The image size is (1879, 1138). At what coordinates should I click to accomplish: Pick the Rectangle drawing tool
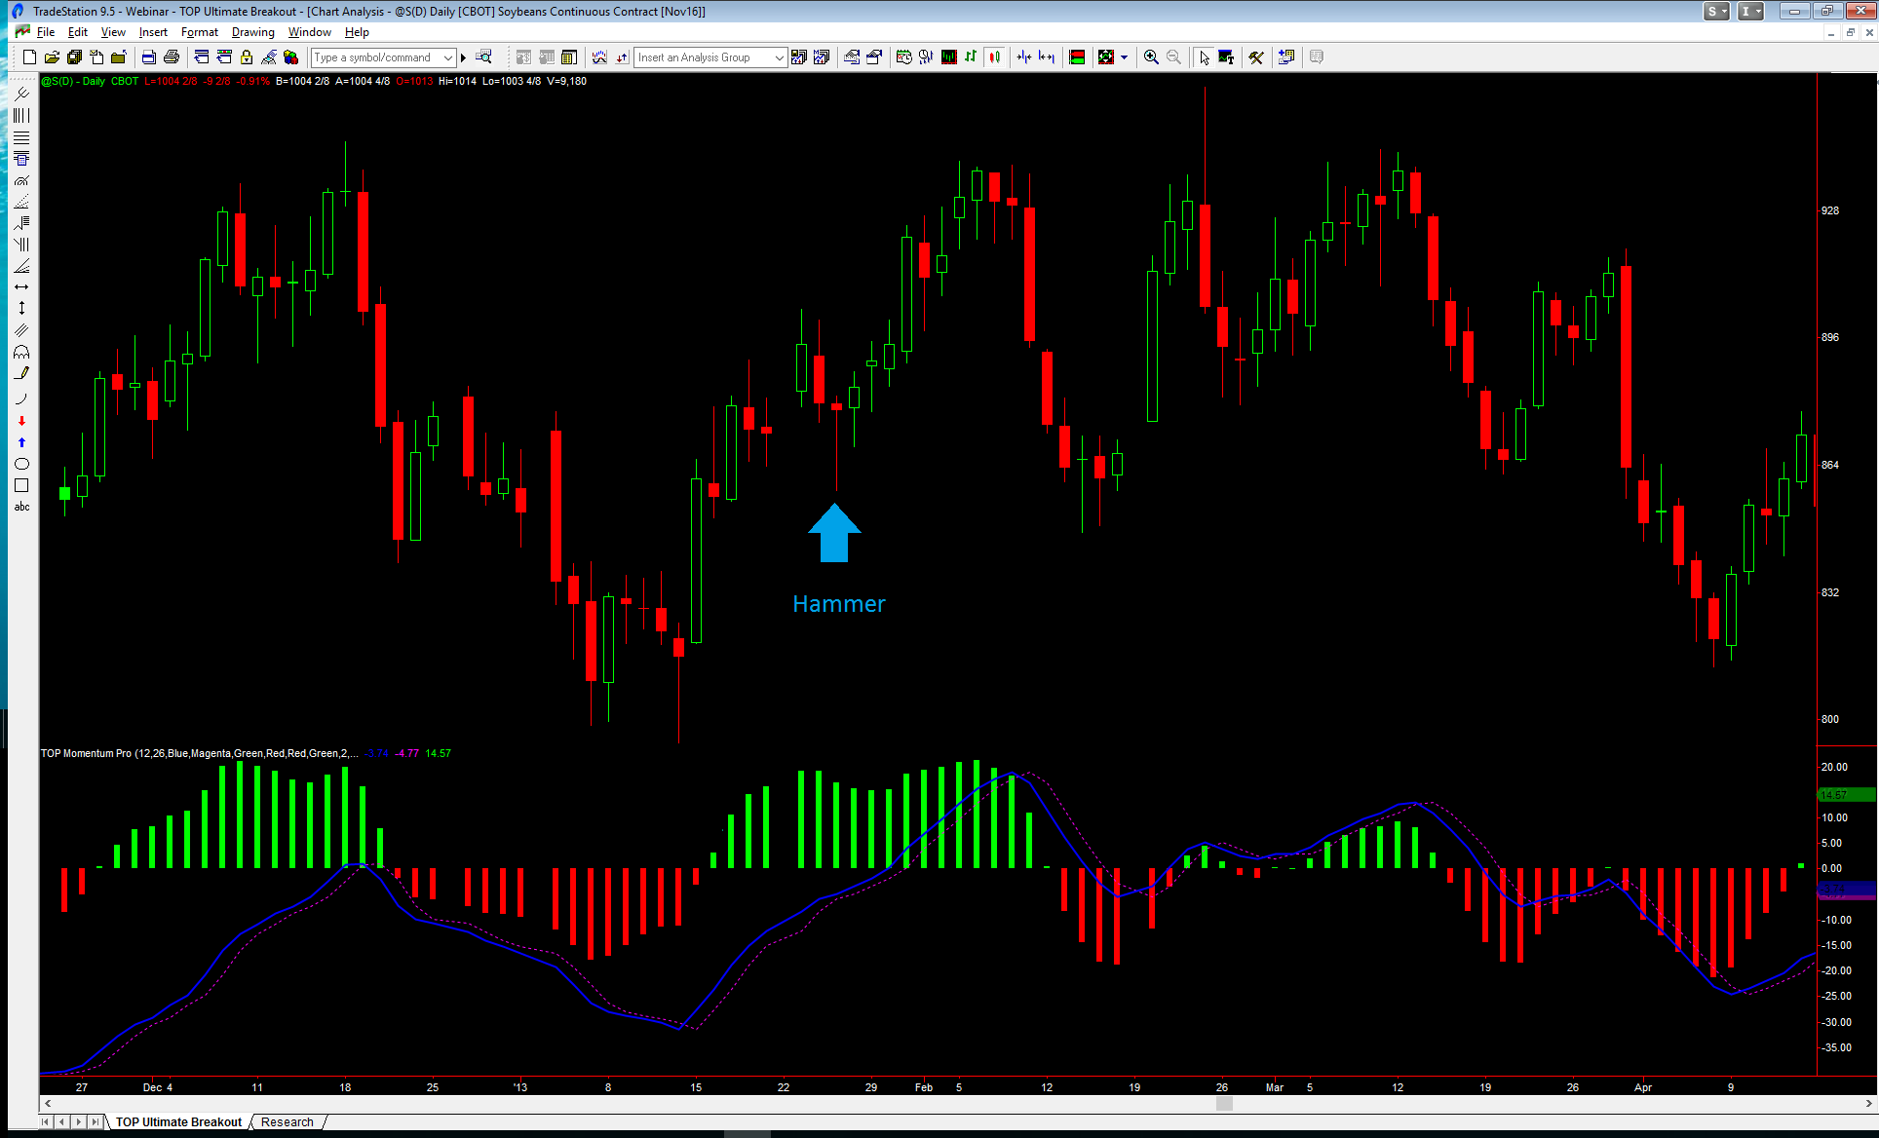21,485
